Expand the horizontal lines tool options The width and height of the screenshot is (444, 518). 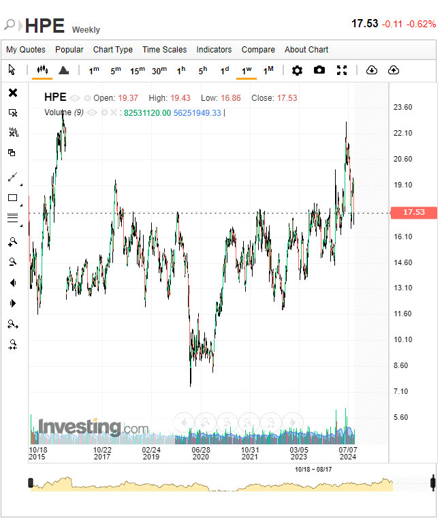pos(20,226)
